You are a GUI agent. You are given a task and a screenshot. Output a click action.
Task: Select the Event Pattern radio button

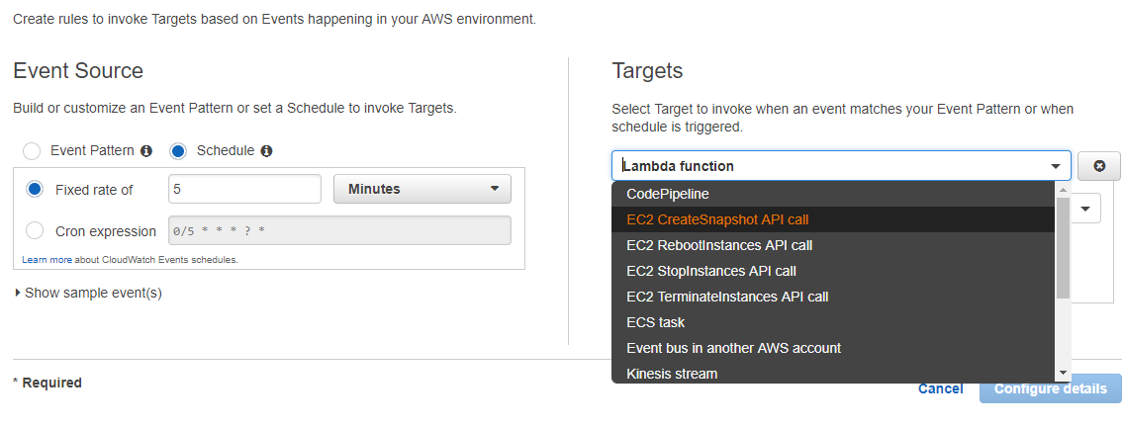32,151
